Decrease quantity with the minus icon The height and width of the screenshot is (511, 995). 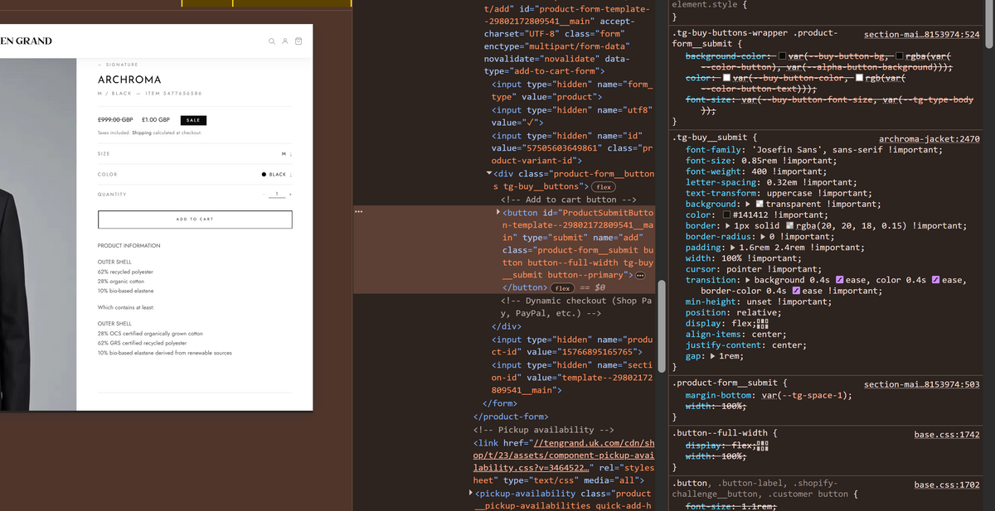click(x=265, y=195)
